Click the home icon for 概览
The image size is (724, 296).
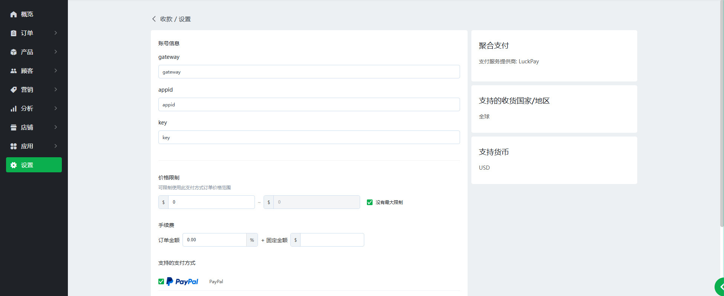click(x=14, y=14)
